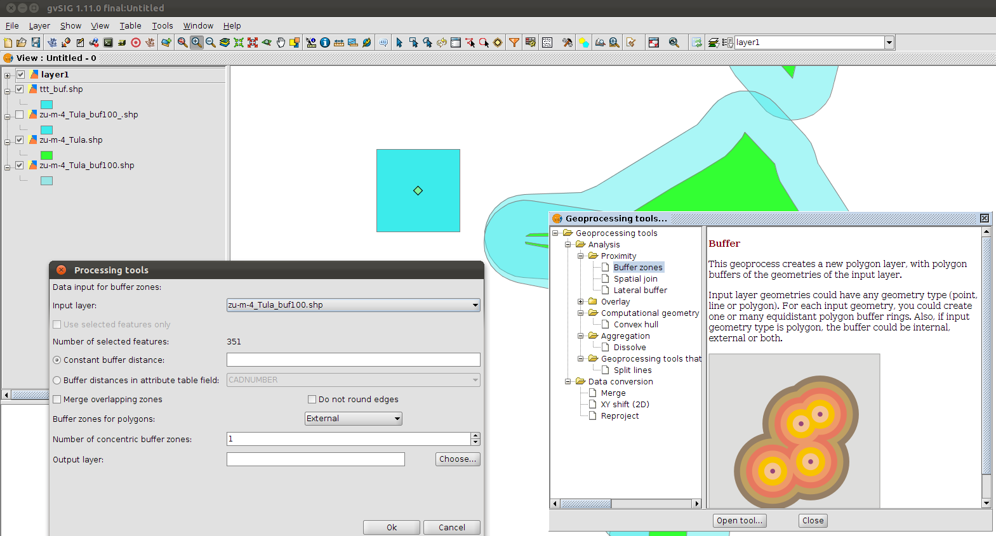This screenshot has height=536, width=996.
Task: Check the Do not round edges option
Action: (312, 400)
